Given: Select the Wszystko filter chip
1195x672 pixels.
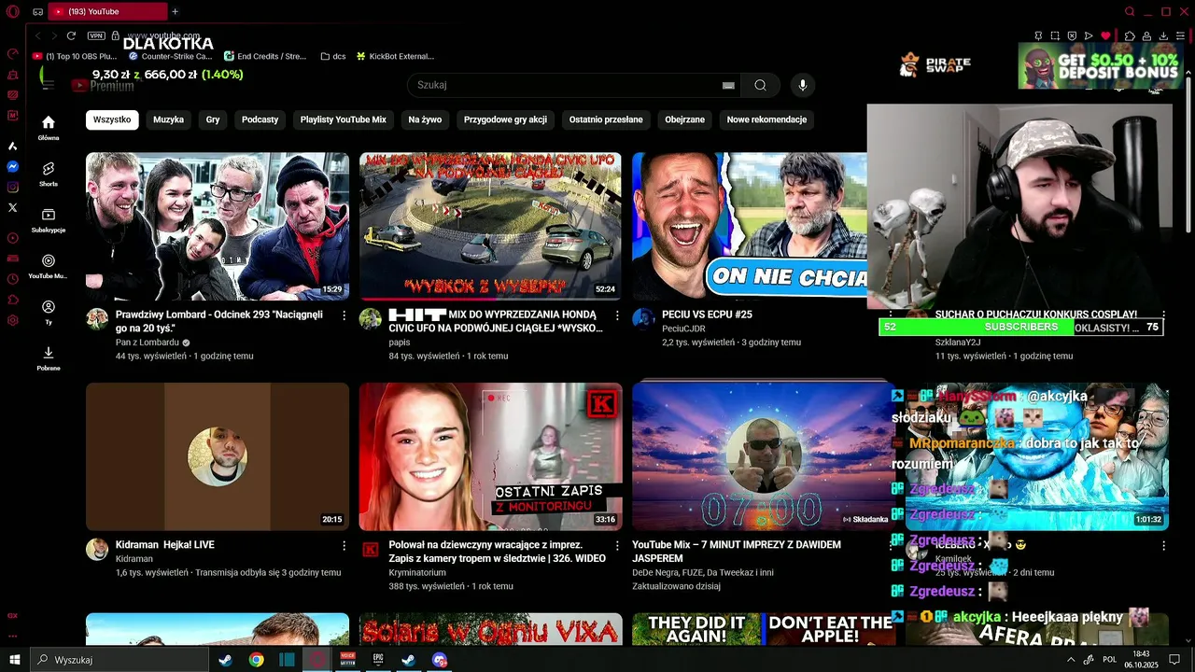Looking at the screenshot, I should click(x=112, y=119).
